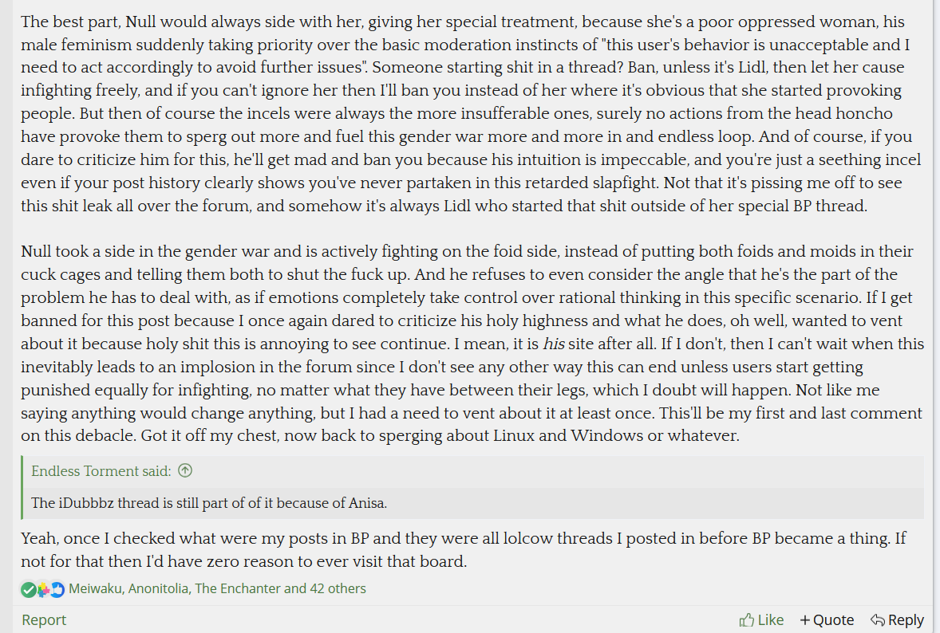Click the quoted iDubbbz thread text block
The width and height of the screenshot is (940, 633).
click(209, 503)
